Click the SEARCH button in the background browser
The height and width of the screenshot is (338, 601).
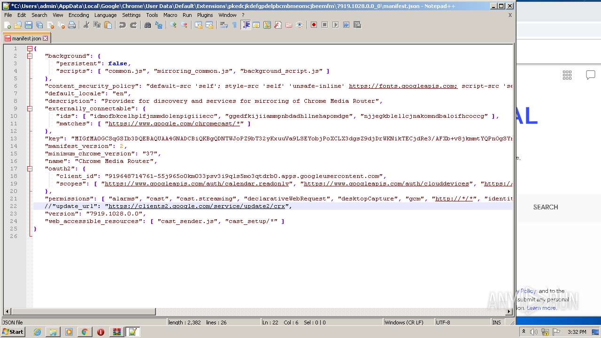546,207
